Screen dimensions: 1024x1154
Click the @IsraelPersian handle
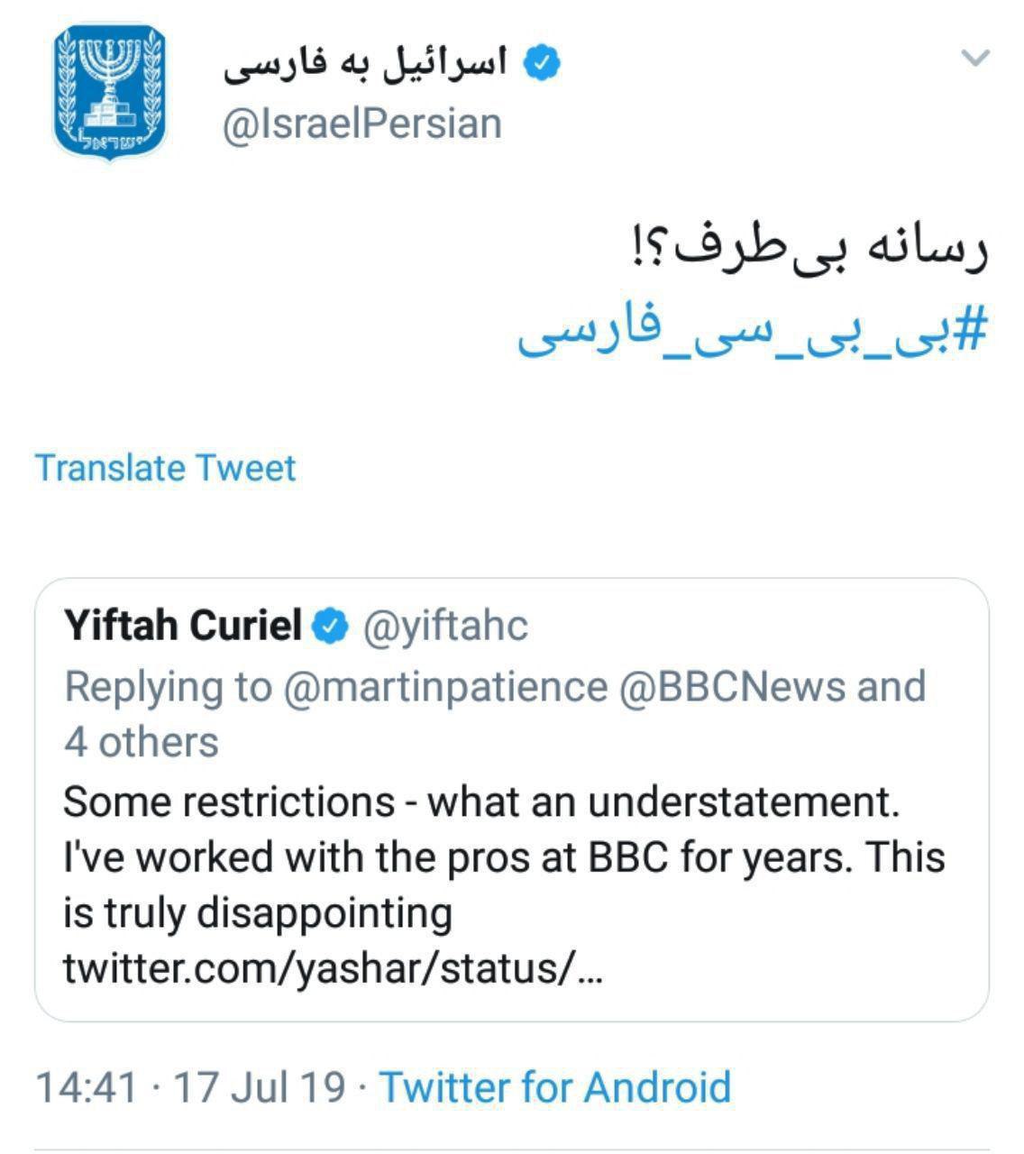(x=361, y=124)
